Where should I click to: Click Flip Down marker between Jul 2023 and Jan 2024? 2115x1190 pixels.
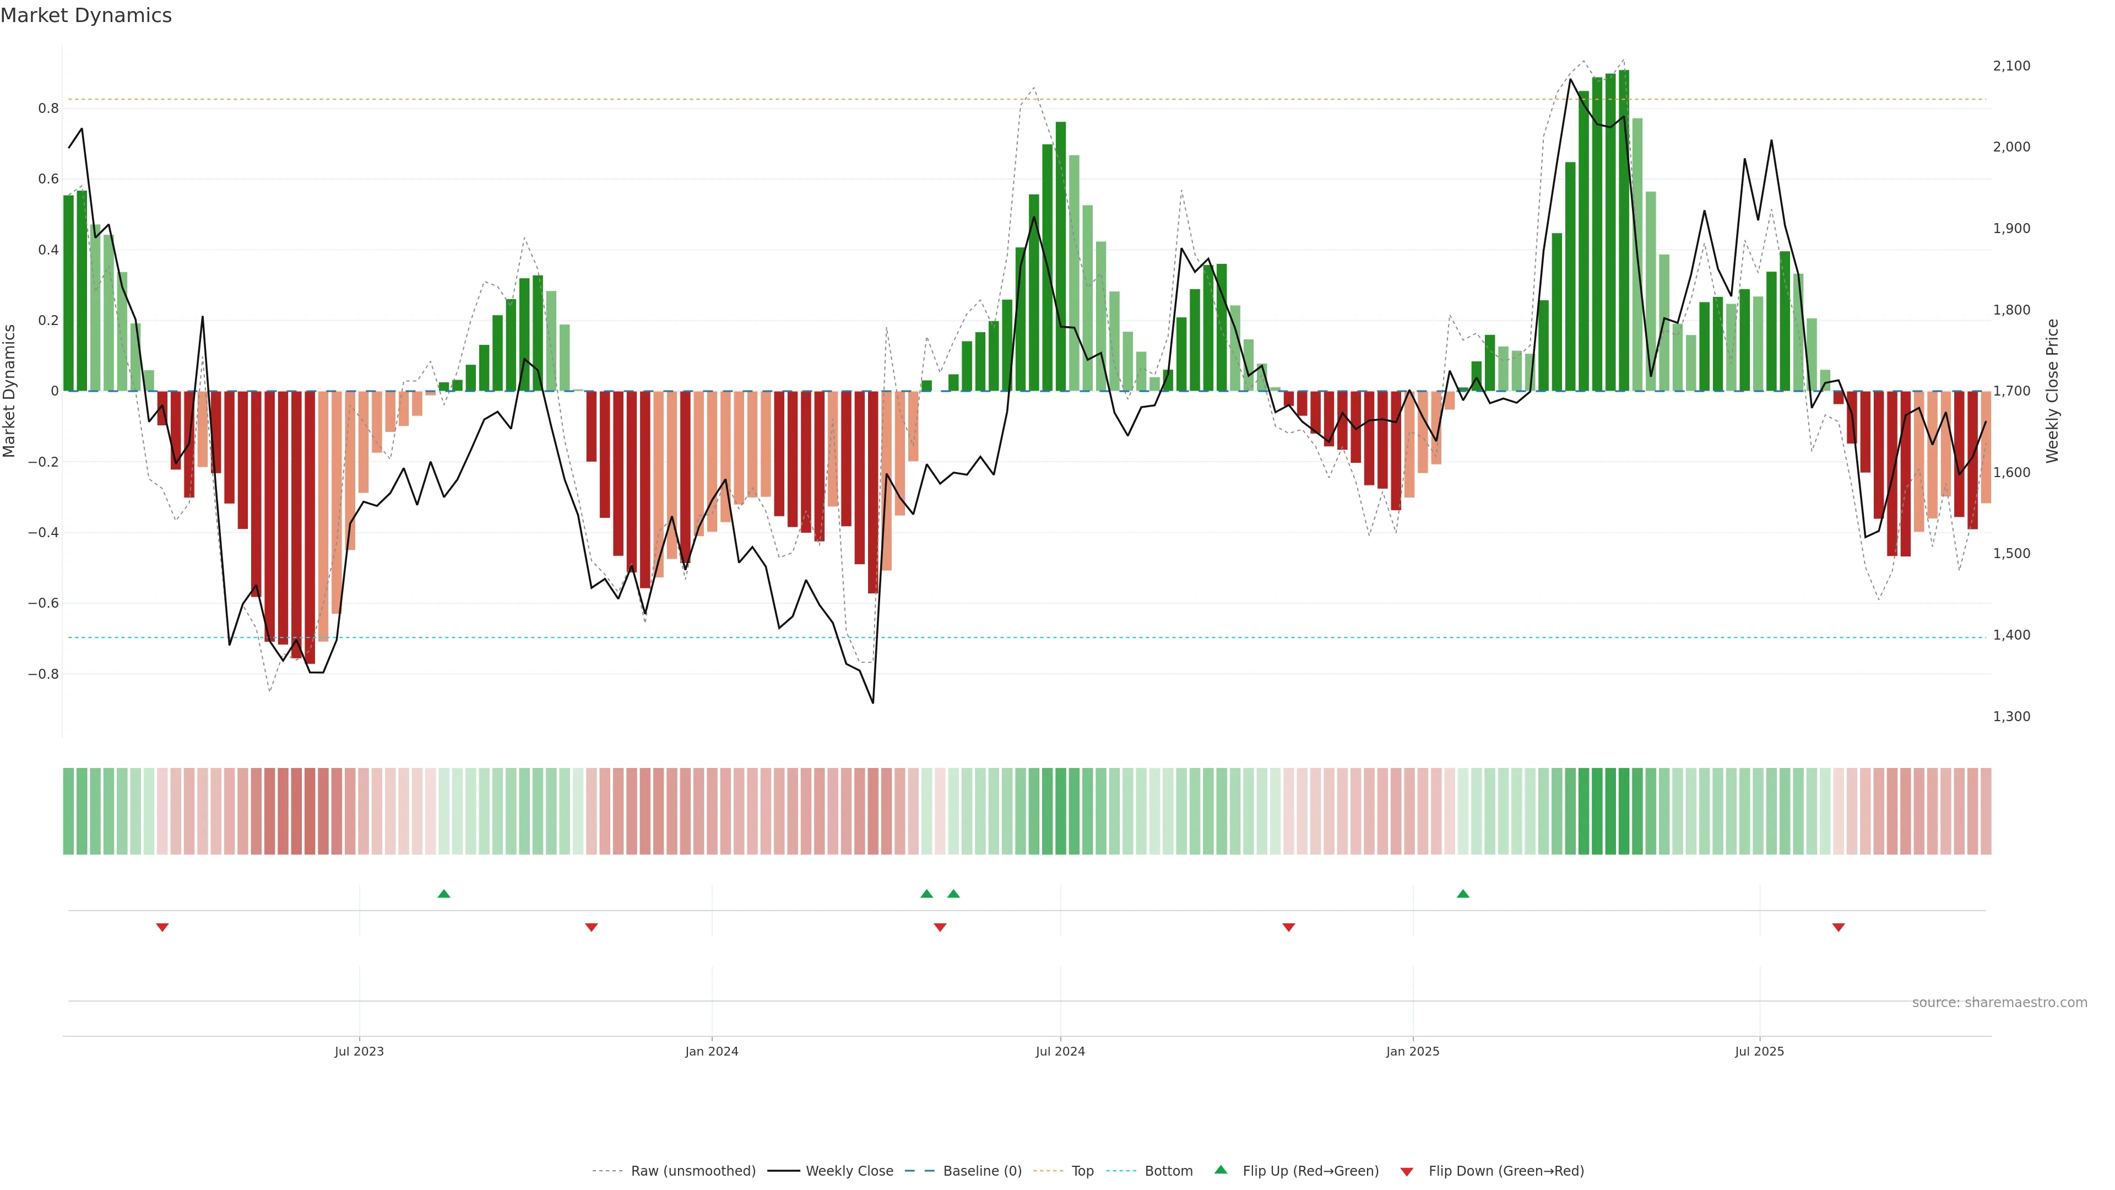tap(591, 927)
